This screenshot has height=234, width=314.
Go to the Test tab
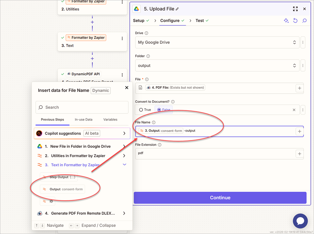tap(200, 21)
